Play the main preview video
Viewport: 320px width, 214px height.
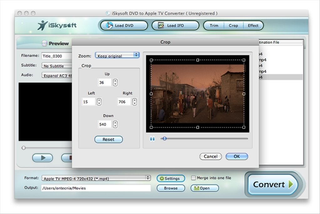pos(43,157)
